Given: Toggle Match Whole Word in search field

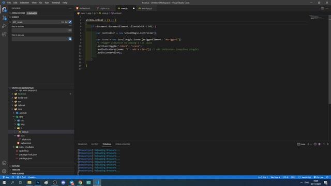Looking at the screenshot, I should tap(66, 22).
